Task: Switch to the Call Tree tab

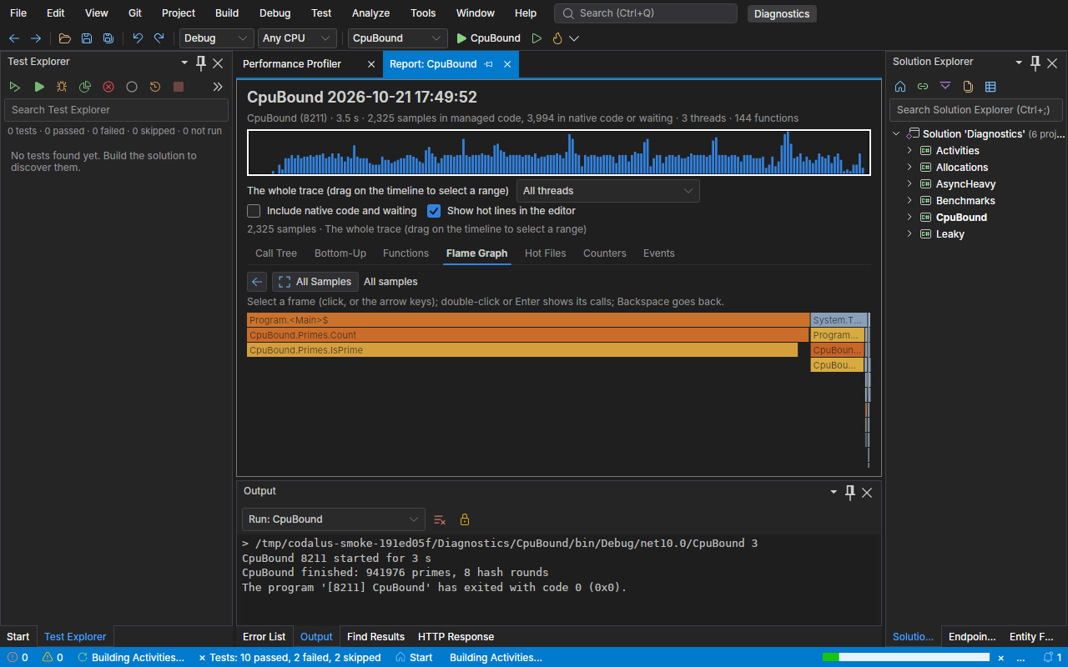Action: [x=276, y=253]
